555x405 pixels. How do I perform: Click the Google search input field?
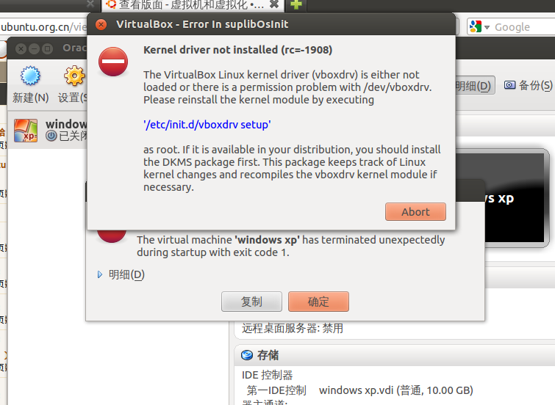click(524, 27)
